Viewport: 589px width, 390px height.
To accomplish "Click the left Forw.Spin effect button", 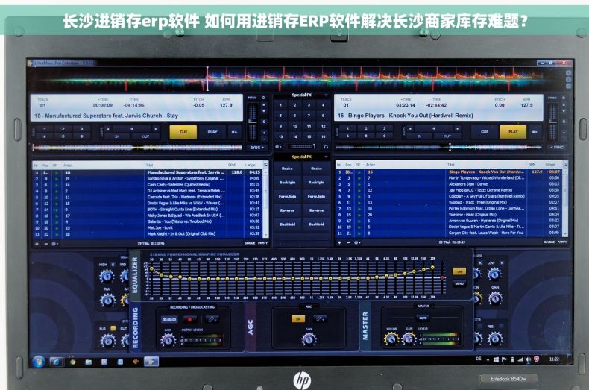I will pos(287,197).
